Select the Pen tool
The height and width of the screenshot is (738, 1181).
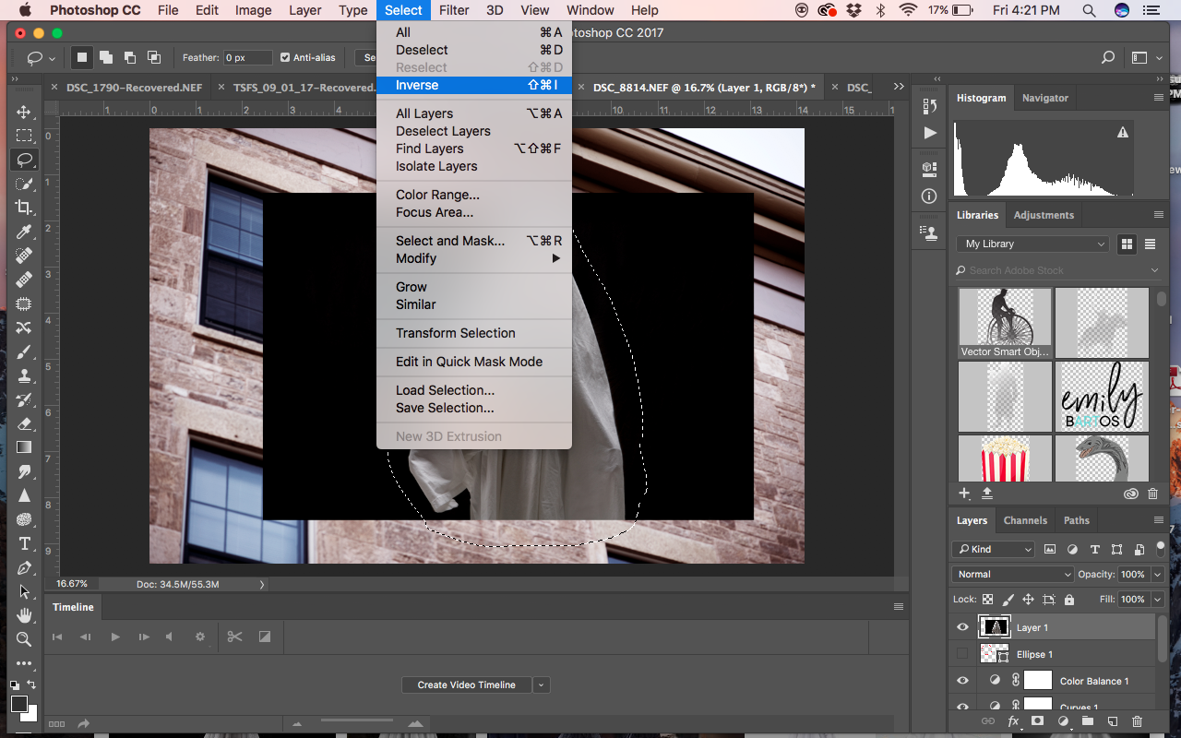pyautogui.click(x=24, y=567)
